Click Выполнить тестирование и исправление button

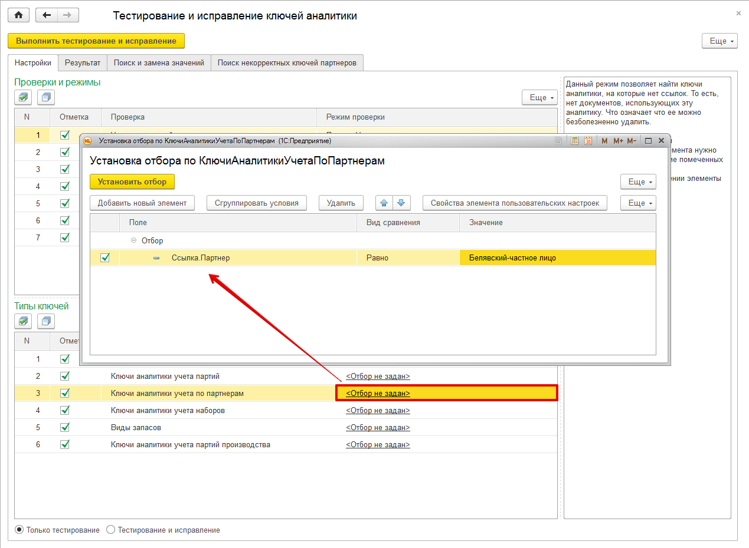(x=96, y=41)
